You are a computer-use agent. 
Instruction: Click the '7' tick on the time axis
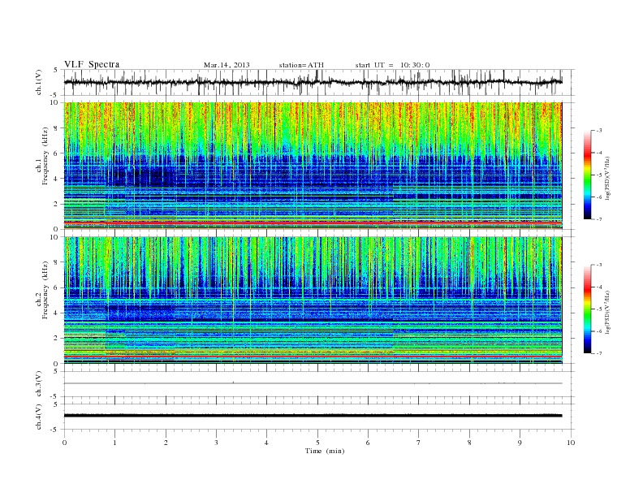click(x=419, y=443)
